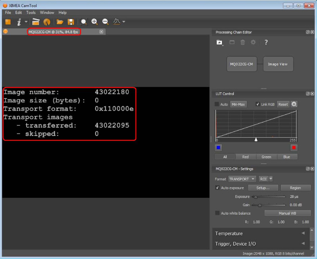Open the info icon dropdown arrow

tap(26, 21)
